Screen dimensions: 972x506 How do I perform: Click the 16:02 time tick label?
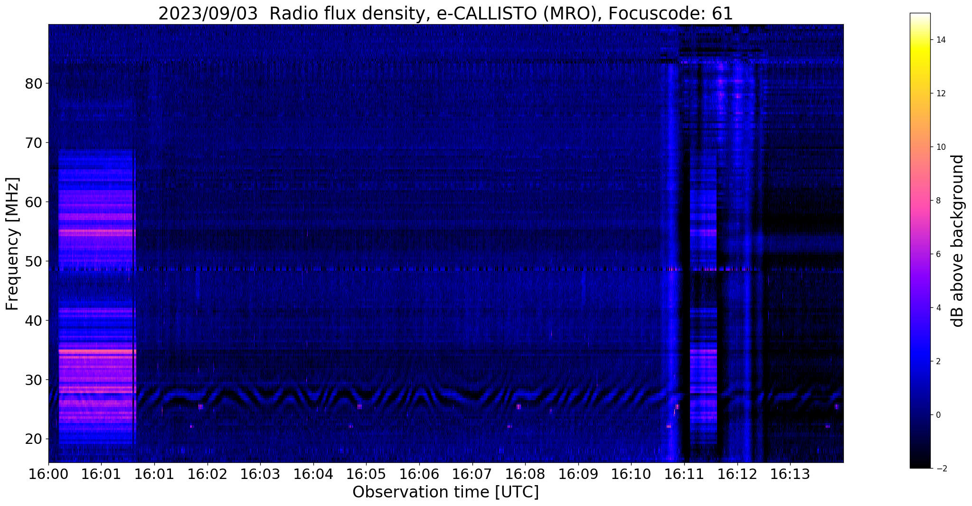pos(208,474)
